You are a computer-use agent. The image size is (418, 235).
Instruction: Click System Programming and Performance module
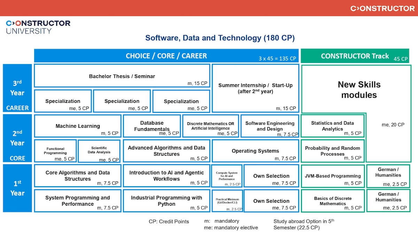(x=78, y=201)
